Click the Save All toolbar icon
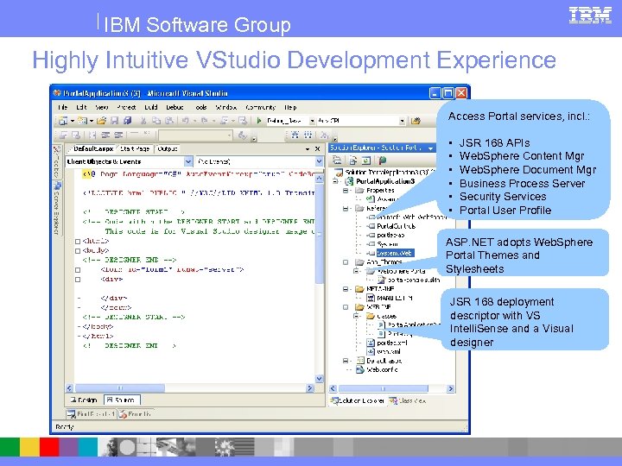Screen dimensions: 622x466 pos(127,121)
